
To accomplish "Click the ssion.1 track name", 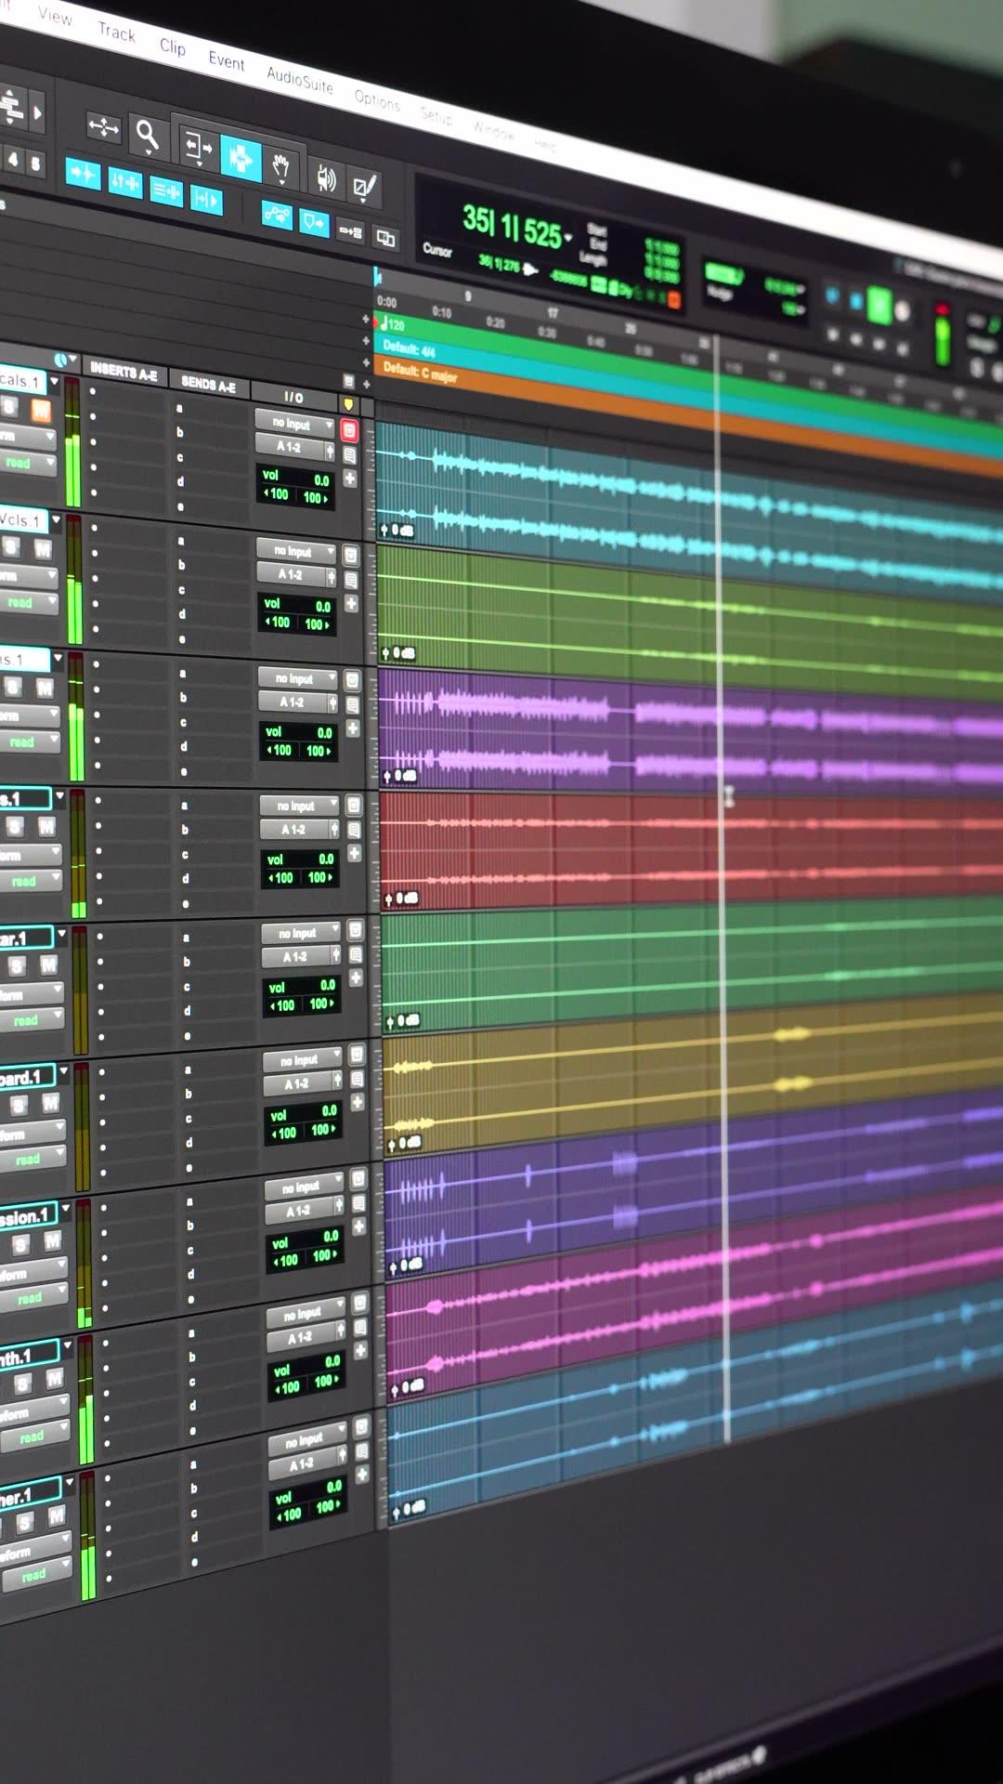I will (x=28, y=1216).
